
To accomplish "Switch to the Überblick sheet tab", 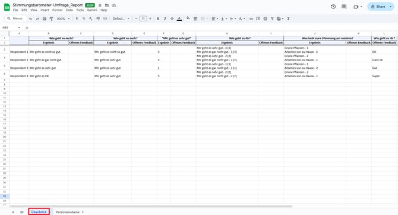I will coord(39,212).
